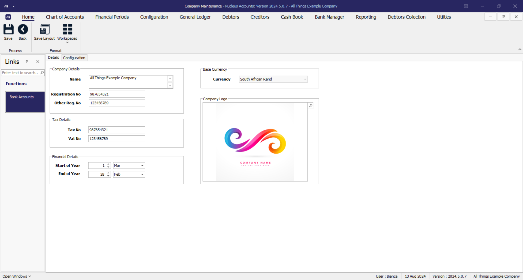Open the Creditors tab
Screen dimensions: 523x280
pyautogui.click(x=260, y=17)
